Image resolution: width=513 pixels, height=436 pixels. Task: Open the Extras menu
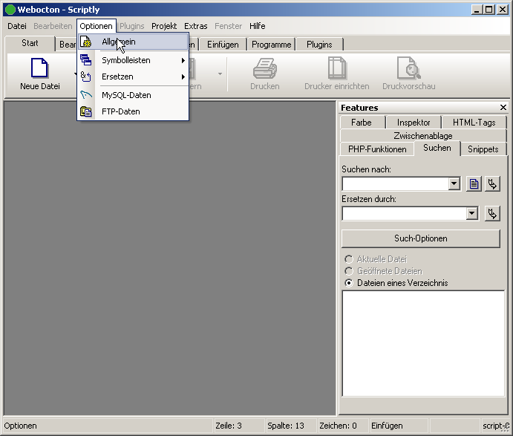[196, 26]
